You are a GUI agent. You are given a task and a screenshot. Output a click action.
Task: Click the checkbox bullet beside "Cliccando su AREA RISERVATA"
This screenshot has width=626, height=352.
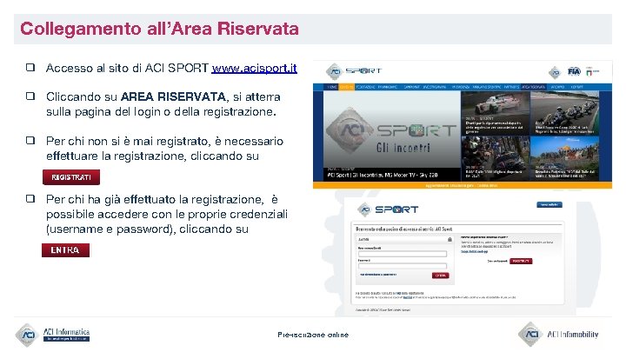pos(30,96)
